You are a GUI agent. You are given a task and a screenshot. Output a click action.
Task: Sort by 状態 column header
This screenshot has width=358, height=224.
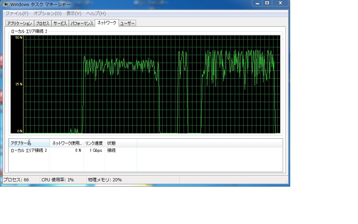tap(121, 143)
